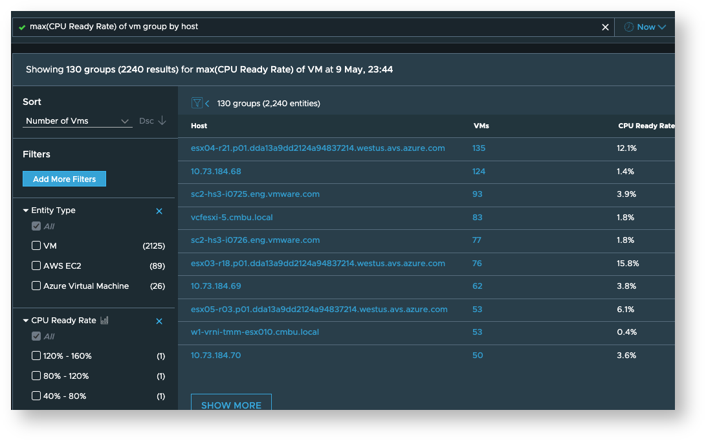
Task: Click the 6.1% CPU Ready Rate value
Action: [625, 310]
